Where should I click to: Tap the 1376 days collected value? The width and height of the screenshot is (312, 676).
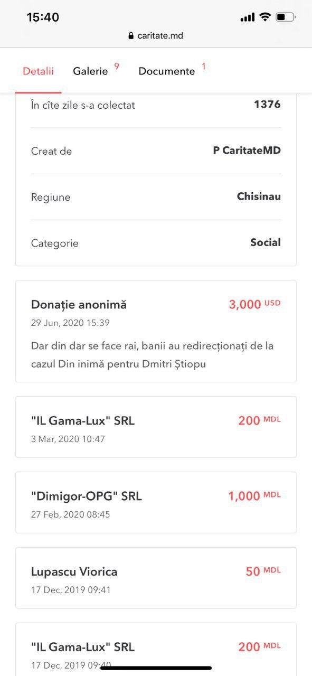pyautogui.click(x=267, y=104)
